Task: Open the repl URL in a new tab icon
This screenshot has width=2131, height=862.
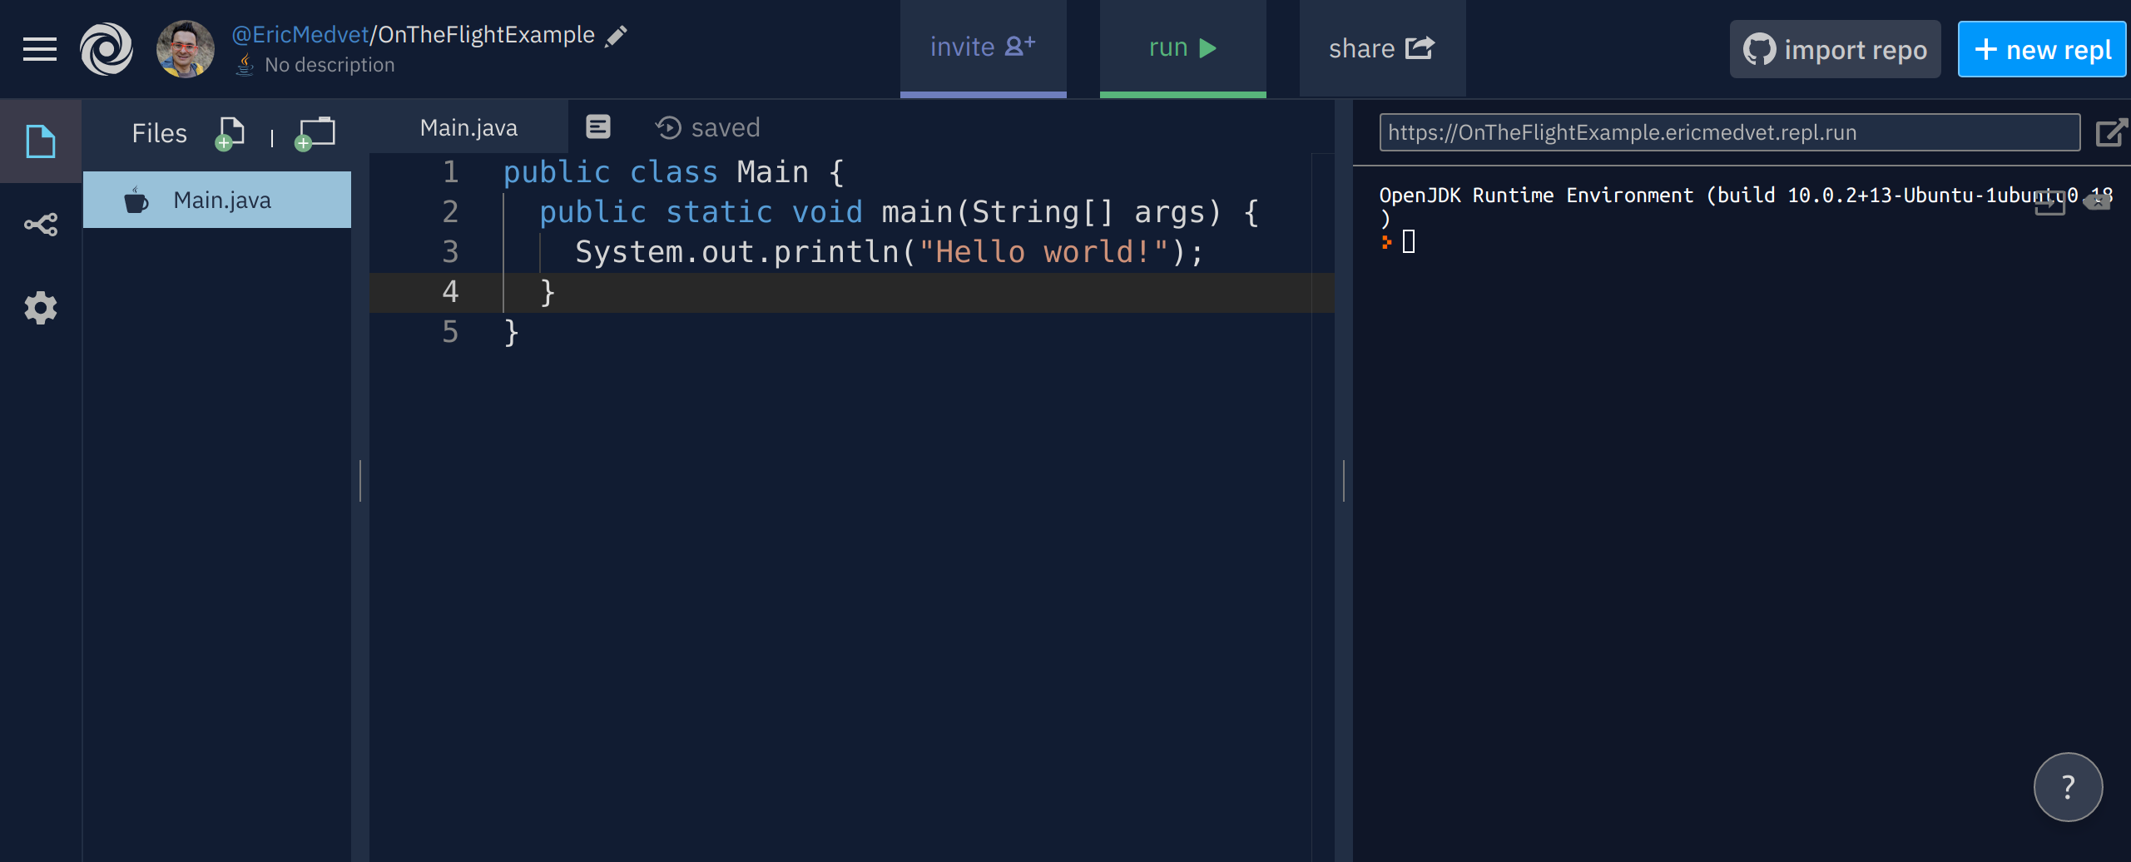Action: pyautogui.click(x=2111, y=131)
